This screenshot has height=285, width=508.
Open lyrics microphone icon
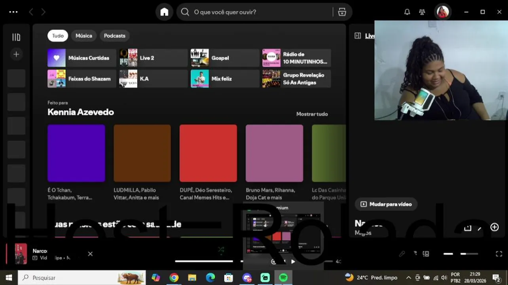(x=402, y=254)
